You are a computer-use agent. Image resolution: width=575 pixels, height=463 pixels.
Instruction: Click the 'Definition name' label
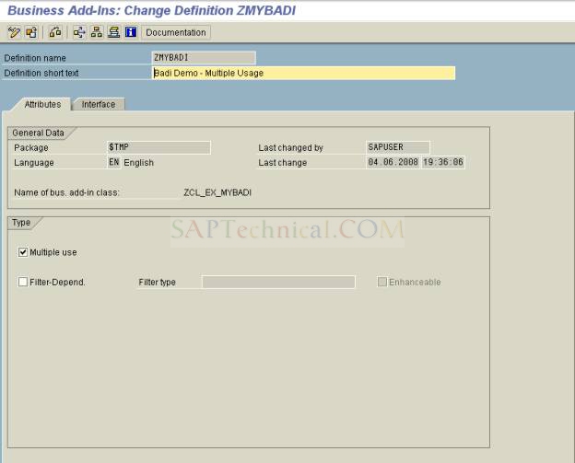(x=35, y=58)
